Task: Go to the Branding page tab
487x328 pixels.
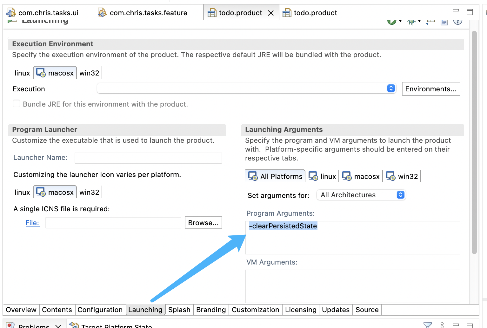Action: click(211, 310)
